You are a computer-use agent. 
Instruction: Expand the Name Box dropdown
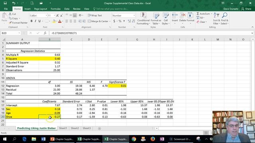(19, 33)
